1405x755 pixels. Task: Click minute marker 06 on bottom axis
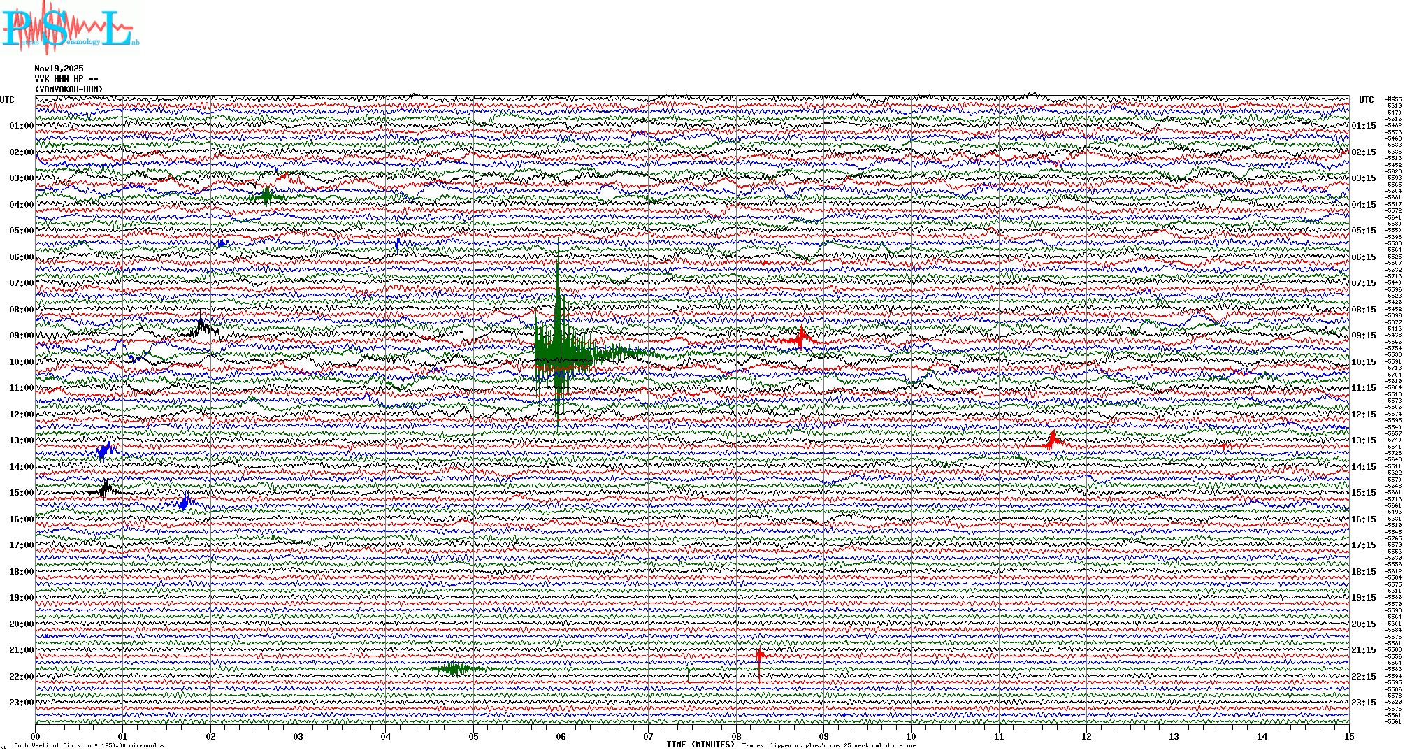[x=561, y=736]
